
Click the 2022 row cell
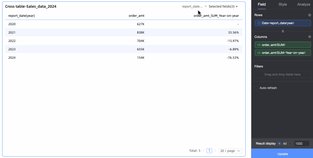(12, 41)
